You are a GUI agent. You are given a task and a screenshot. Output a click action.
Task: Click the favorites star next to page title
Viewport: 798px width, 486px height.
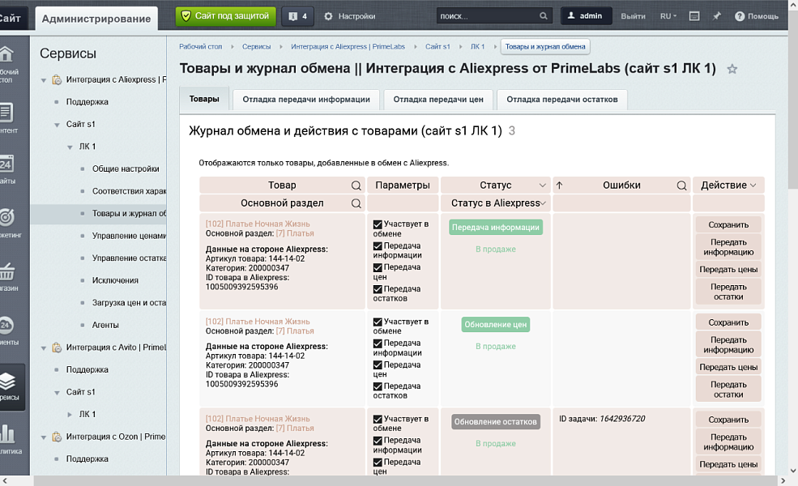point(732,70)
